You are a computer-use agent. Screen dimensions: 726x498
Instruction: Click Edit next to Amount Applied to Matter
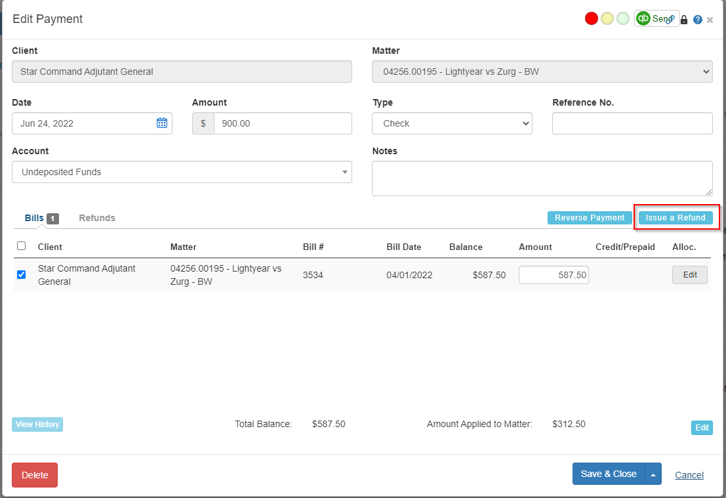pyautogui.click(x=702, y=428)
